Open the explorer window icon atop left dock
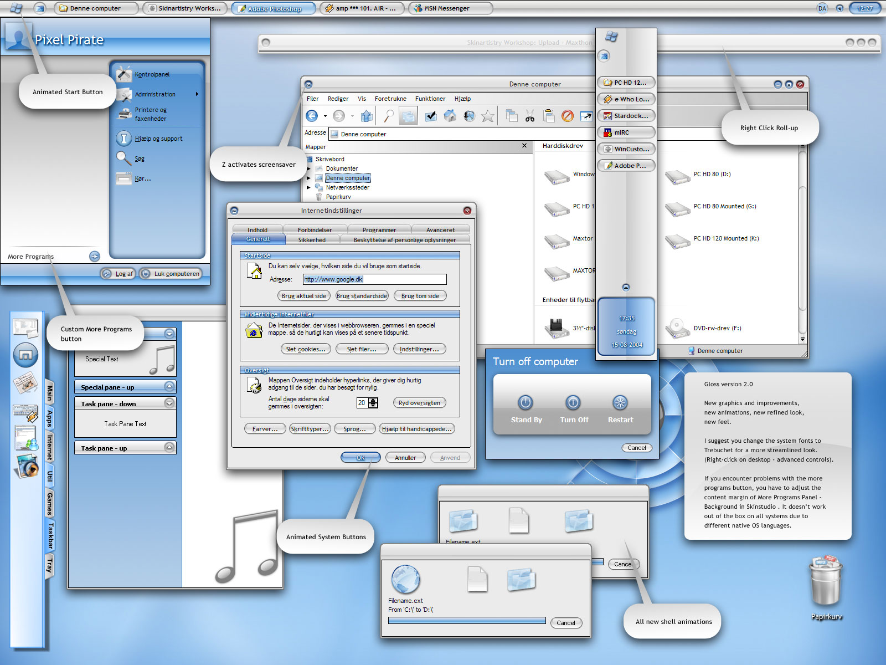Viewport: 886px width, 665px height. (x=25, y=328)
